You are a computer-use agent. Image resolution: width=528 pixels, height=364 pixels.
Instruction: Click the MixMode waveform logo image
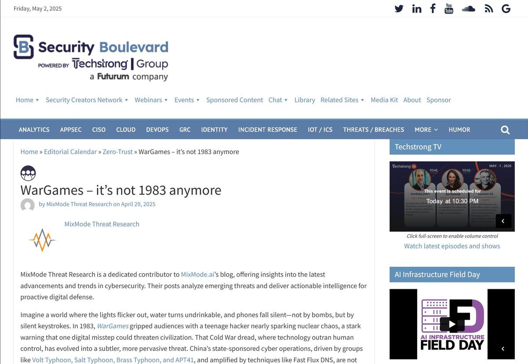[42, 240]
